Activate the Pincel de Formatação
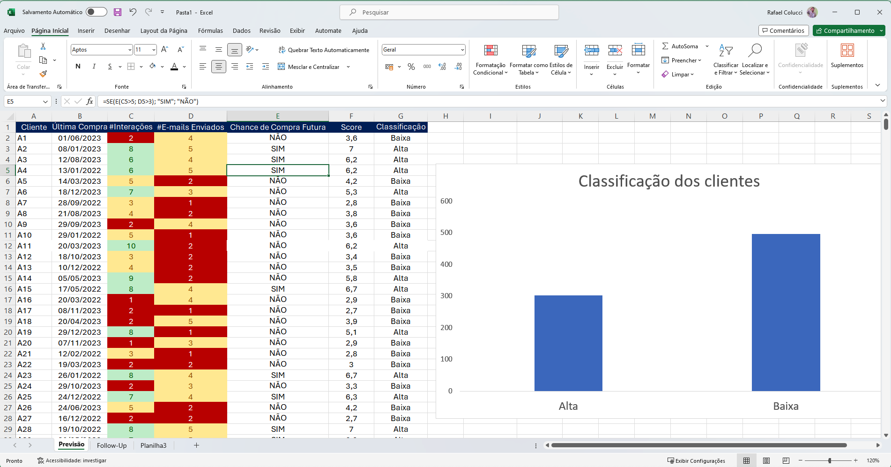The height and width of the screenshot is (467, 891). pos(43,74)
